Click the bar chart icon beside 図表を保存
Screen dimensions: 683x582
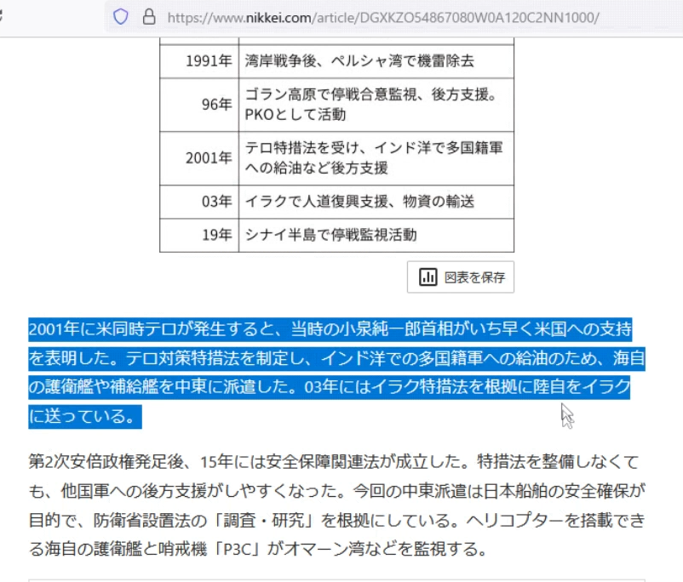click(x=428, y=277)
